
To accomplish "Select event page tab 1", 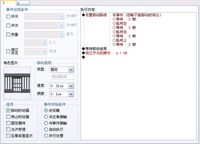I will (8, 3).
